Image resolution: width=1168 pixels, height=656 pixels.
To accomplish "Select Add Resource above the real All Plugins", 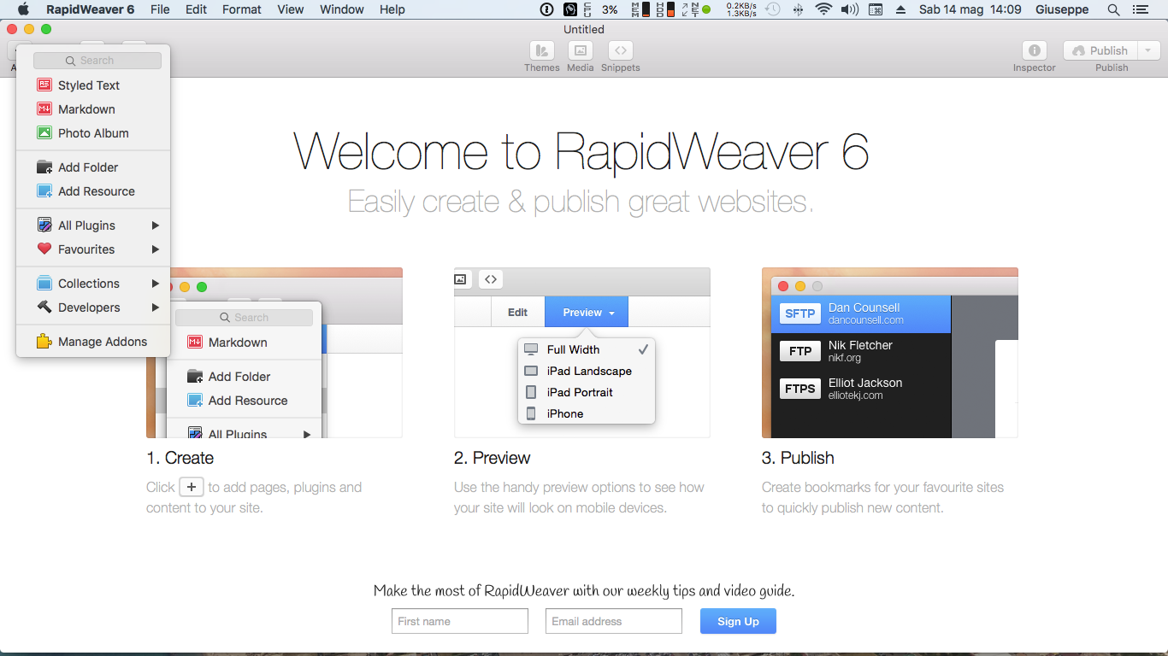I will [x=93, y=191].
